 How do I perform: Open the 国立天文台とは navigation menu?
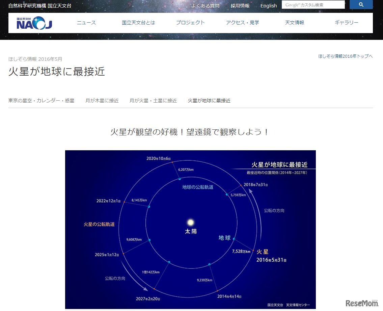click(138, 22)
